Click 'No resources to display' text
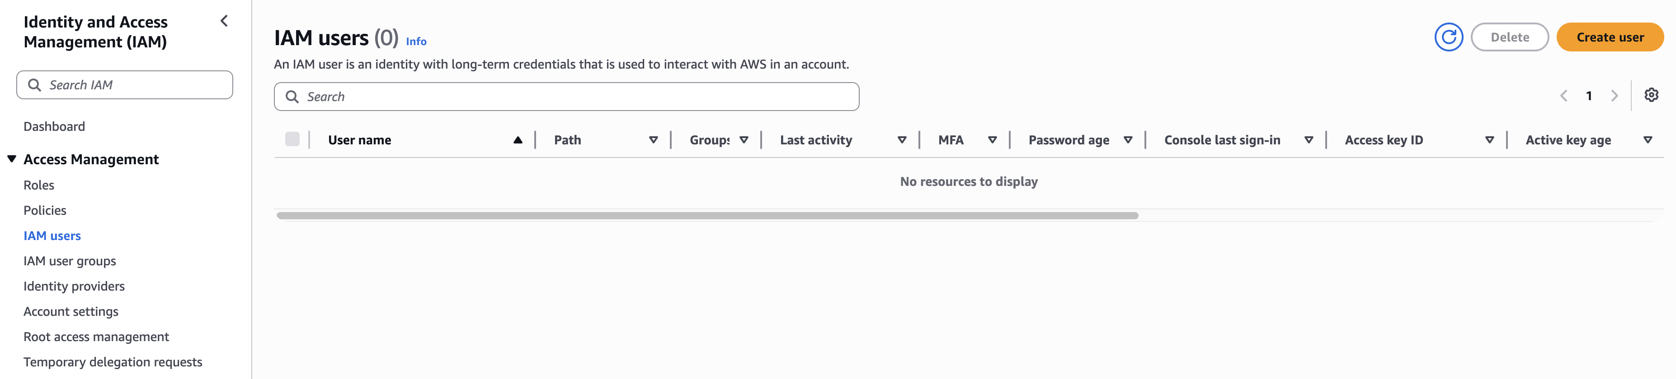This screenshot has height=379, width=1676. point(969,182)
